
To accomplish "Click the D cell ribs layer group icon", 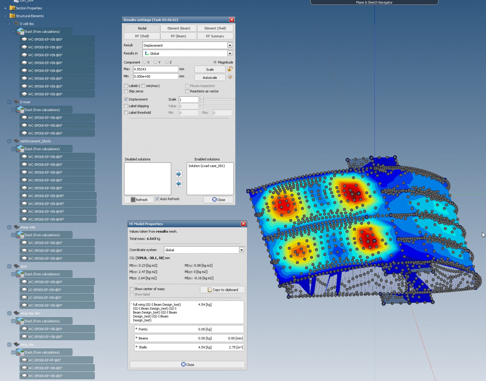I will 17,23.
